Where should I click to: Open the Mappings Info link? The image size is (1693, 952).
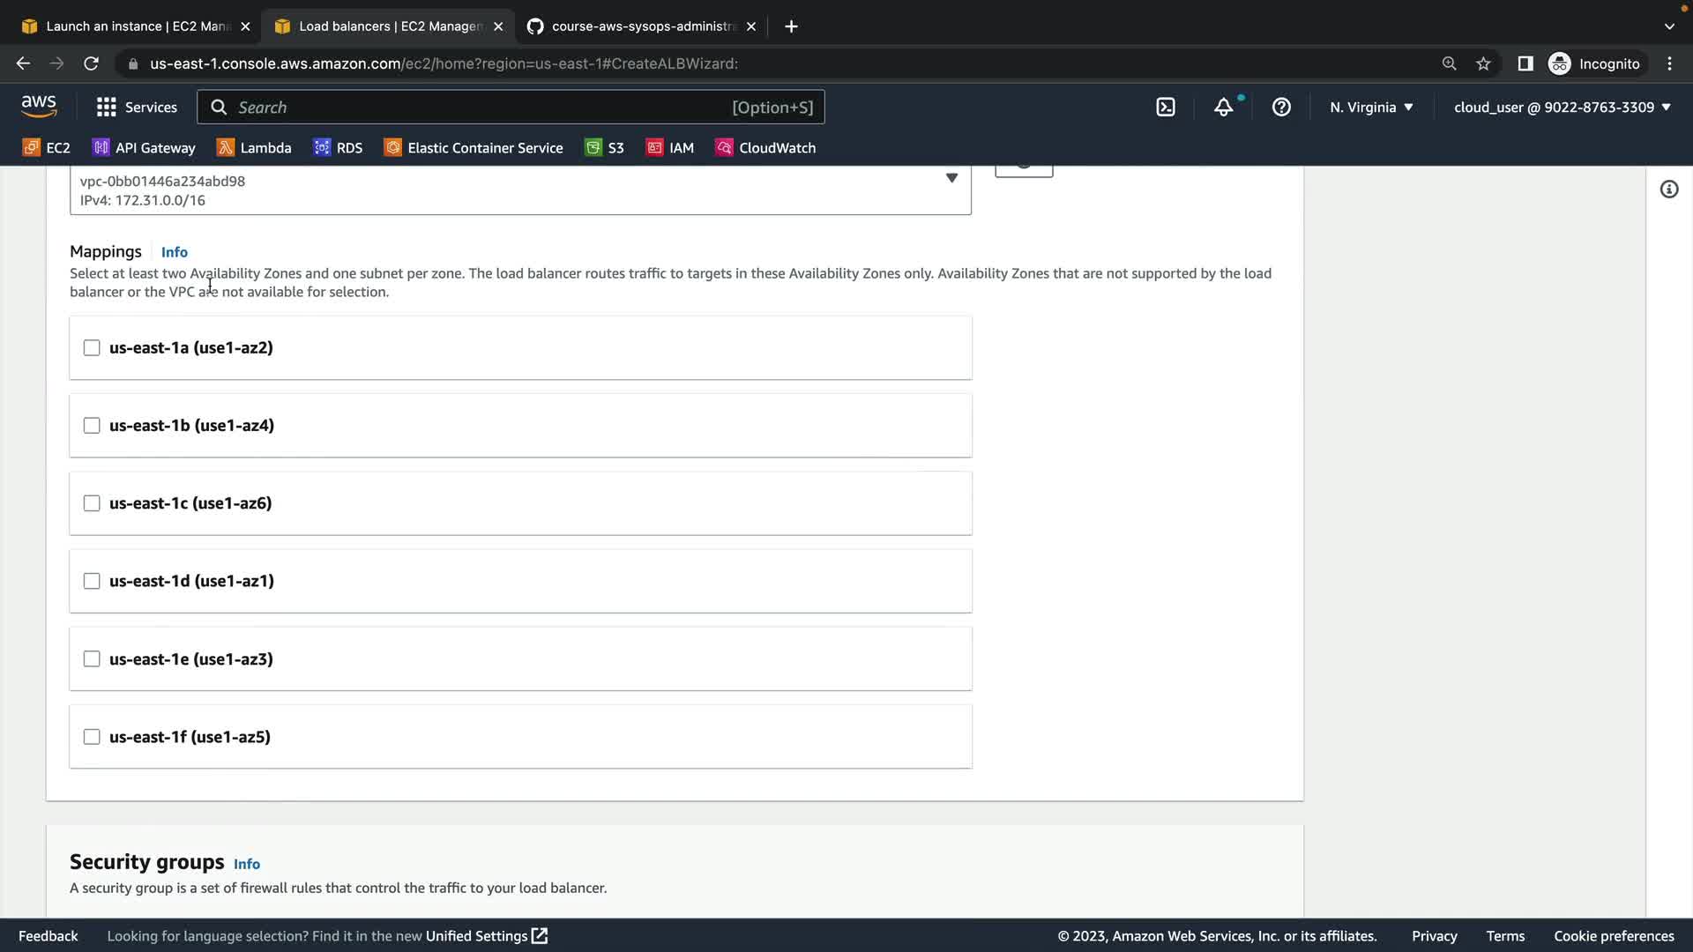click(x=174, y=252)
